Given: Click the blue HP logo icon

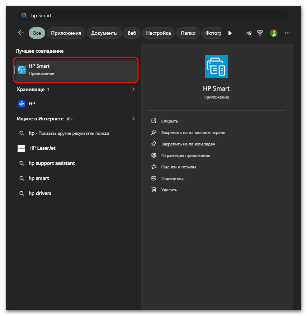Looking at the screenshot, I should pyautogui.click(x=22, y=104).
